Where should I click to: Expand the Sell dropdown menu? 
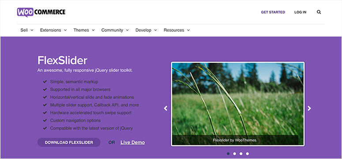click(27, 30)
